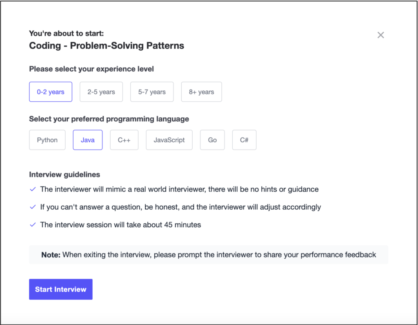
Task: Pick the 5-7 years experience option
Action: pyautogui.click(x=152, y=92)
